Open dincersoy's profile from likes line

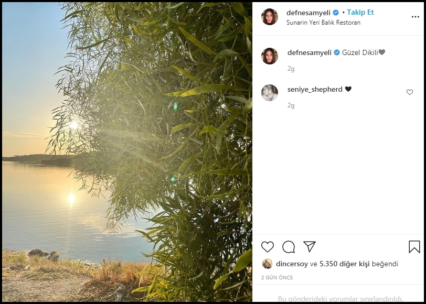[x=293, y=264]
